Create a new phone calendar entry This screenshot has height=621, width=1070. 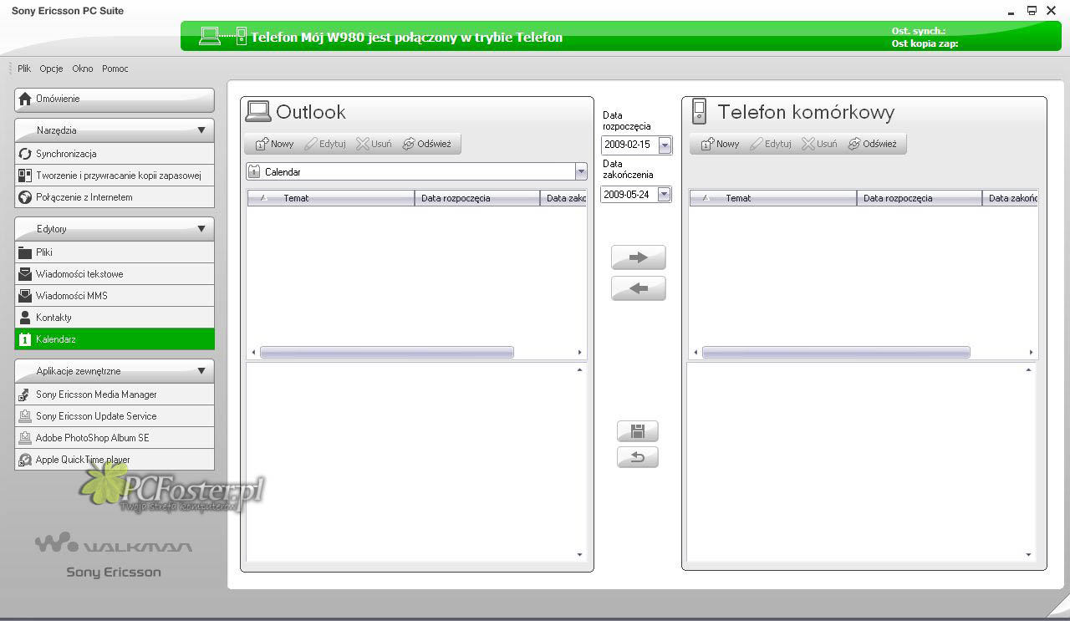[x=720, y=144]
